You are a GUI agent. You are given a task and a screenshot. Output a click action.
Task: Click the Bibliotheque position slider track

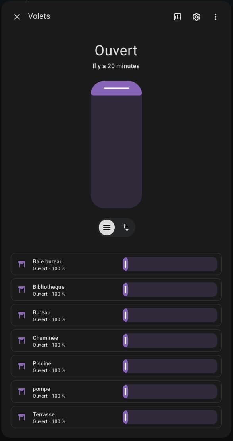tap(169, 290)
